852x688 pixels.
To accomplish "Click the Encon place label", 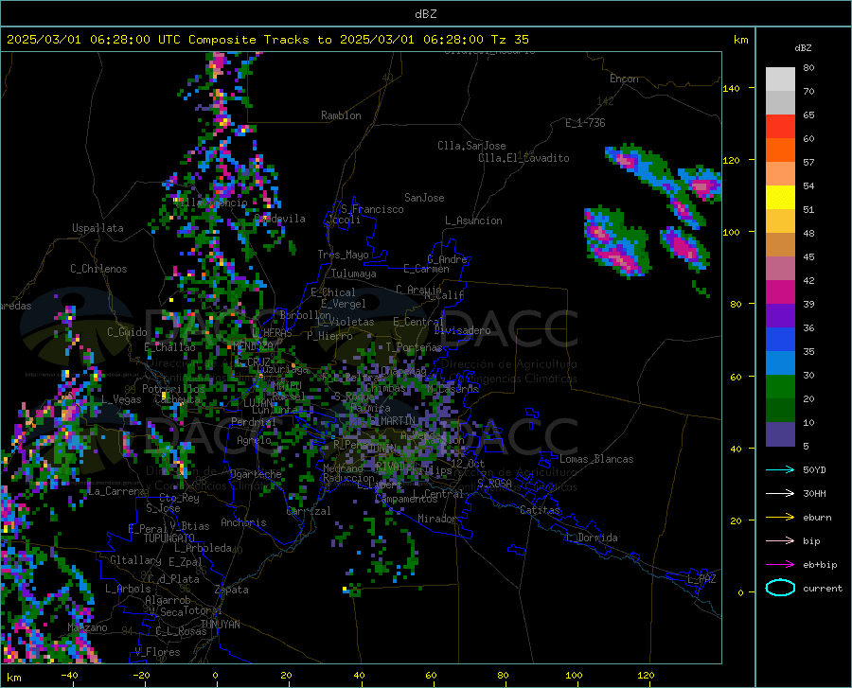I will pyautogui.click(x=624, y=79).
